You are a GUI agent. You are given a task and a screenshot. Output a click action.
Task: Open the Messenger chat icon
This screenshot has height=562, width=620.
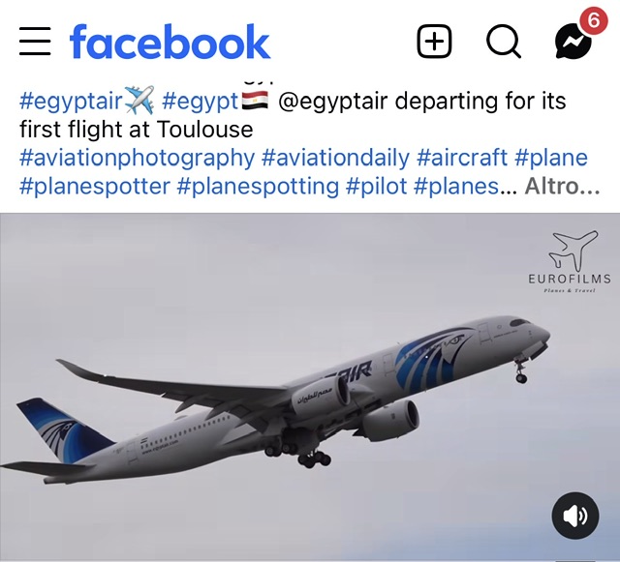coord(573,43)
